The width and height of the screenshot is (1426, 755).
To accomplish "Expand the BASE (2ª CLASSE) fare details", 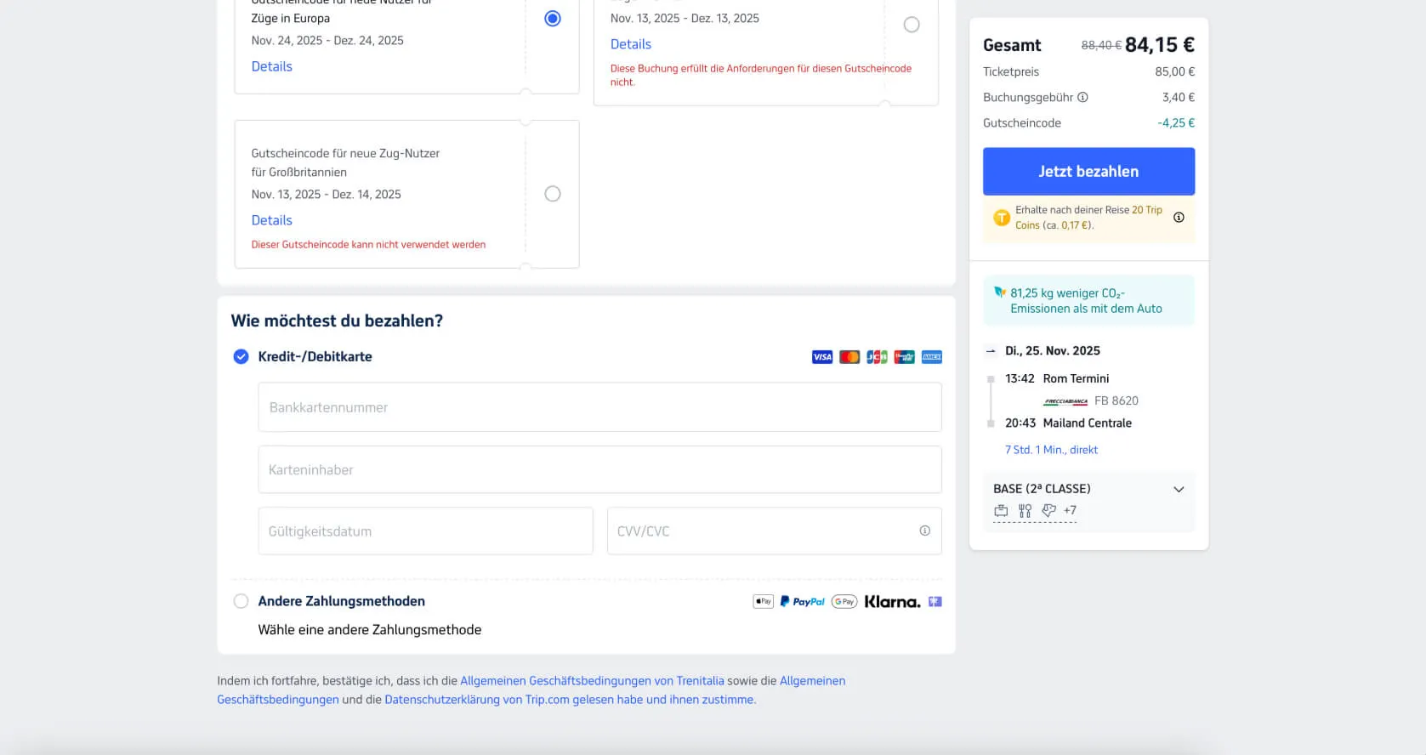I will point(1179,489).
